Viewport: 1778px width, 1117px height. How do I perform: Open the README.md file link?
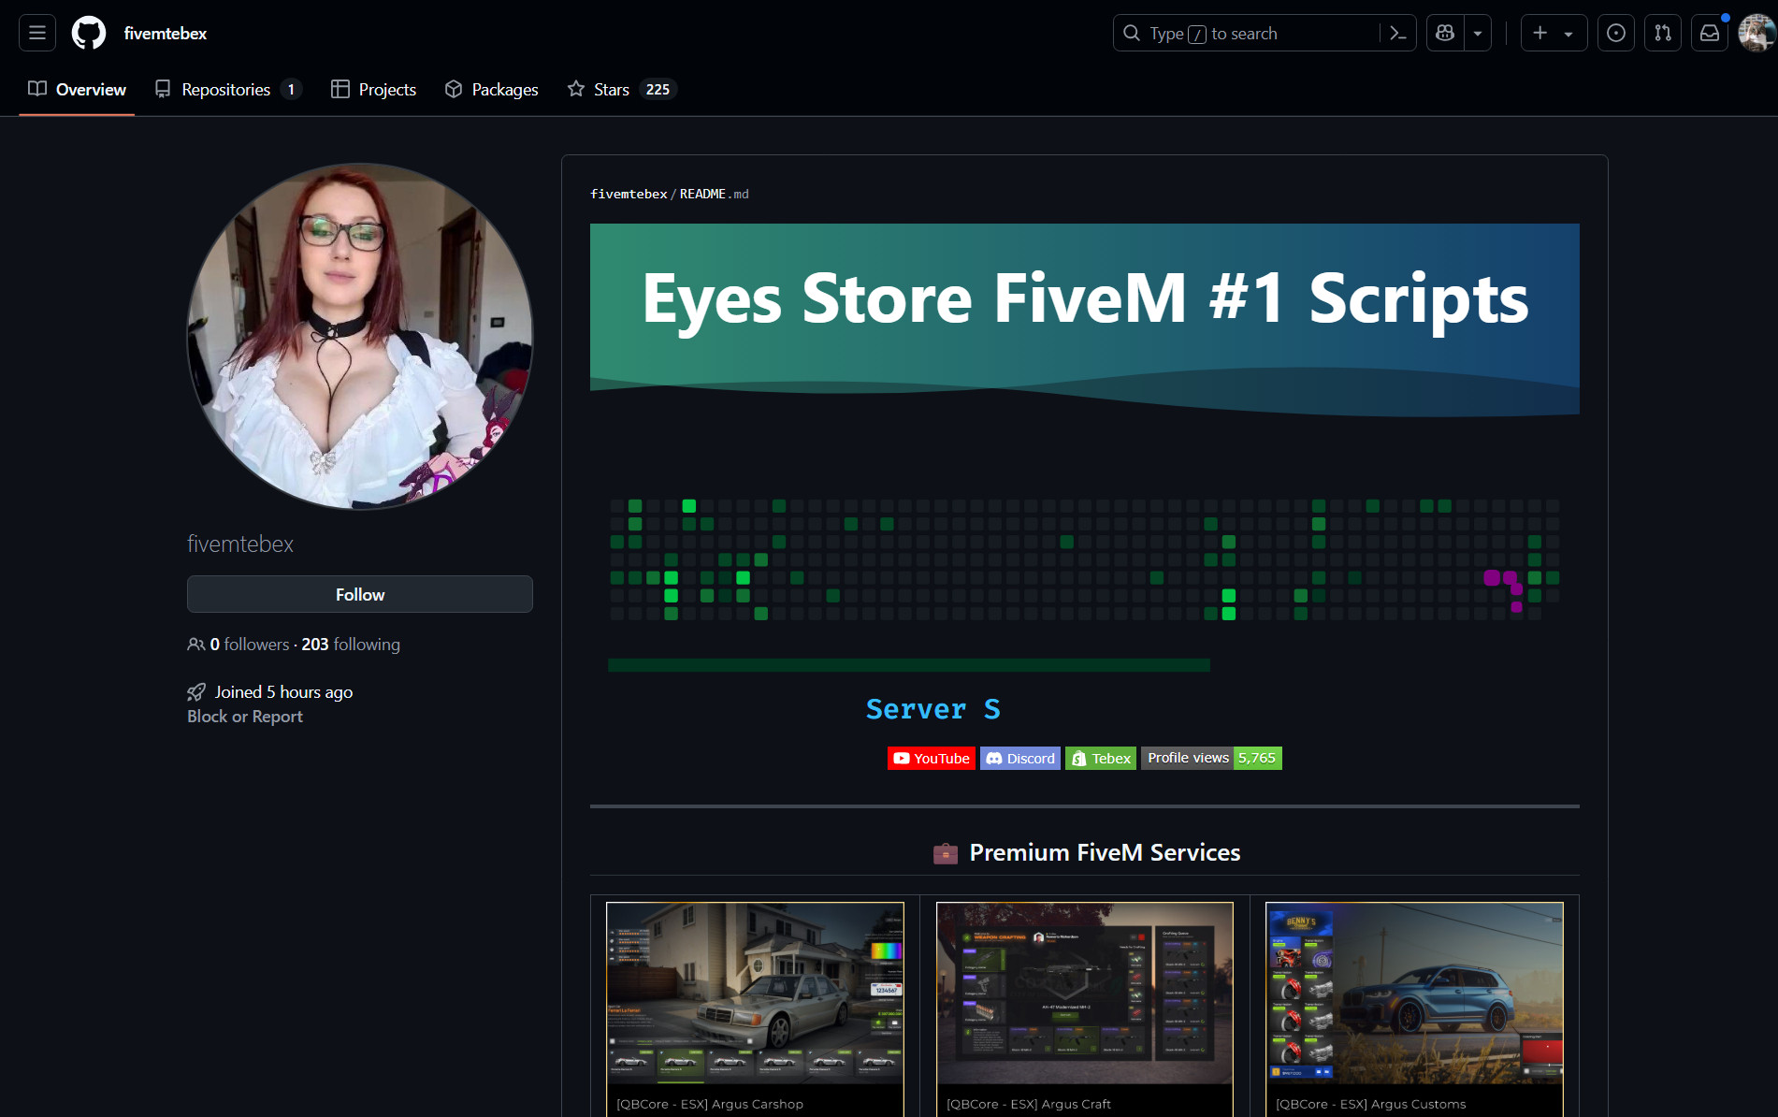(715, 194)
